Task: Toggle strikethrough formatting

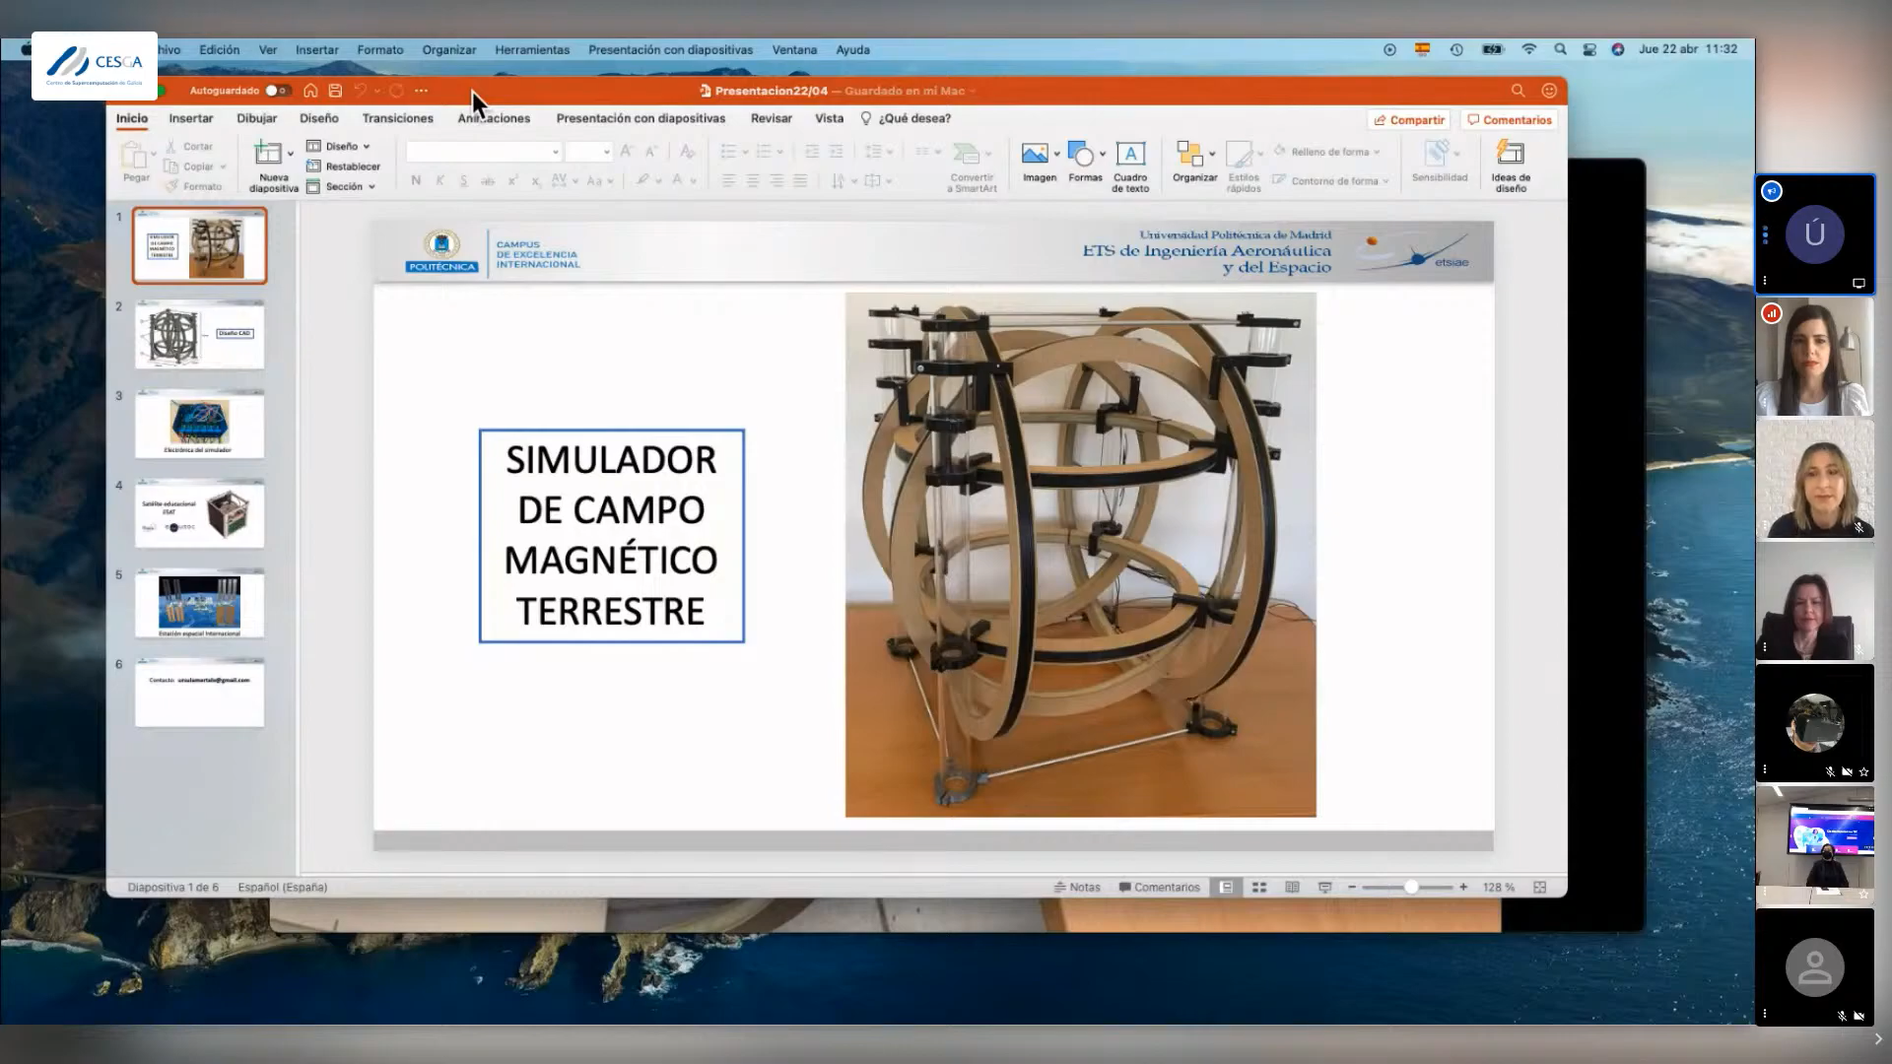Action: [x=488, y=181]
